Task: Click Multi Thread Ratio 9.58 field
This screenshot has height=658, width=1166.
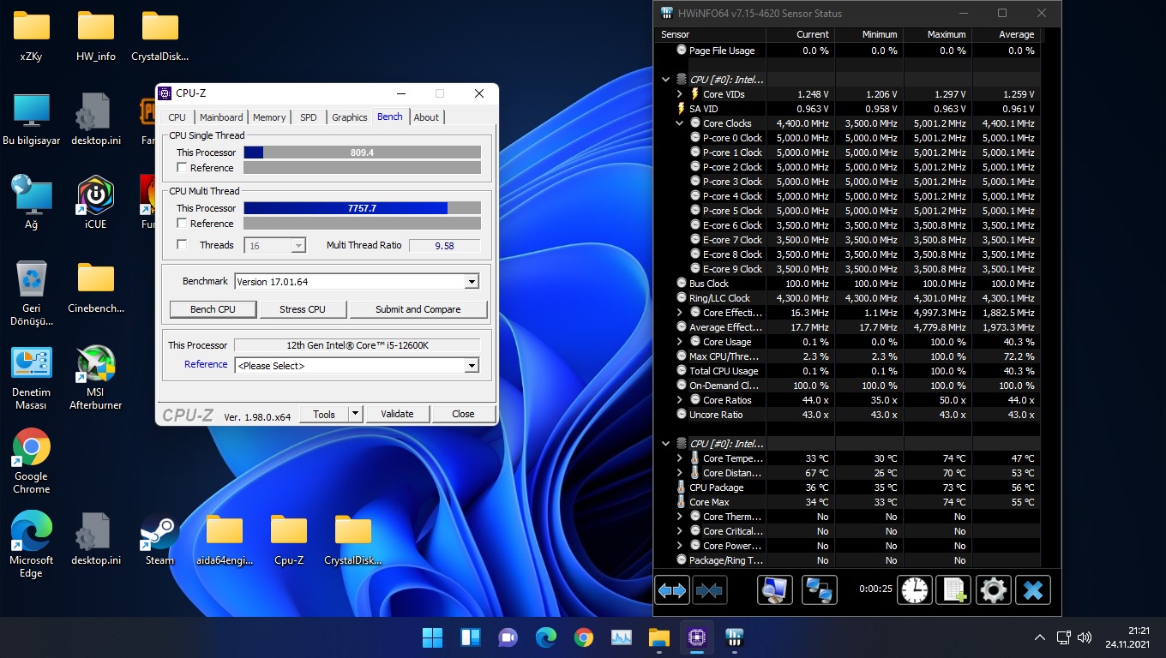Action: pyautogui.click(x=444, y=245)
